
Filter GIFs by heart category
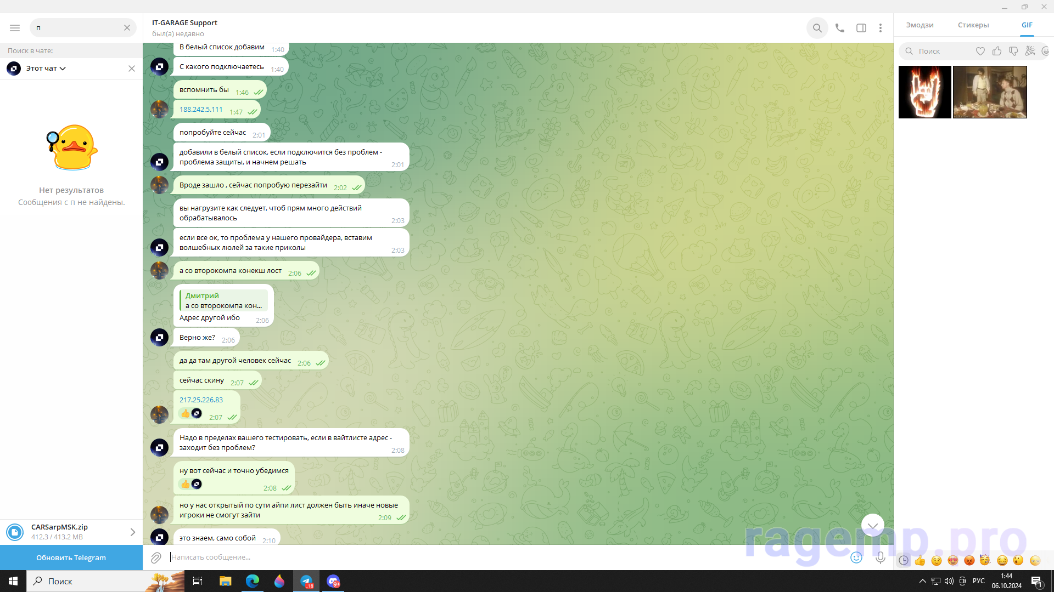click(x=980, y=51)
